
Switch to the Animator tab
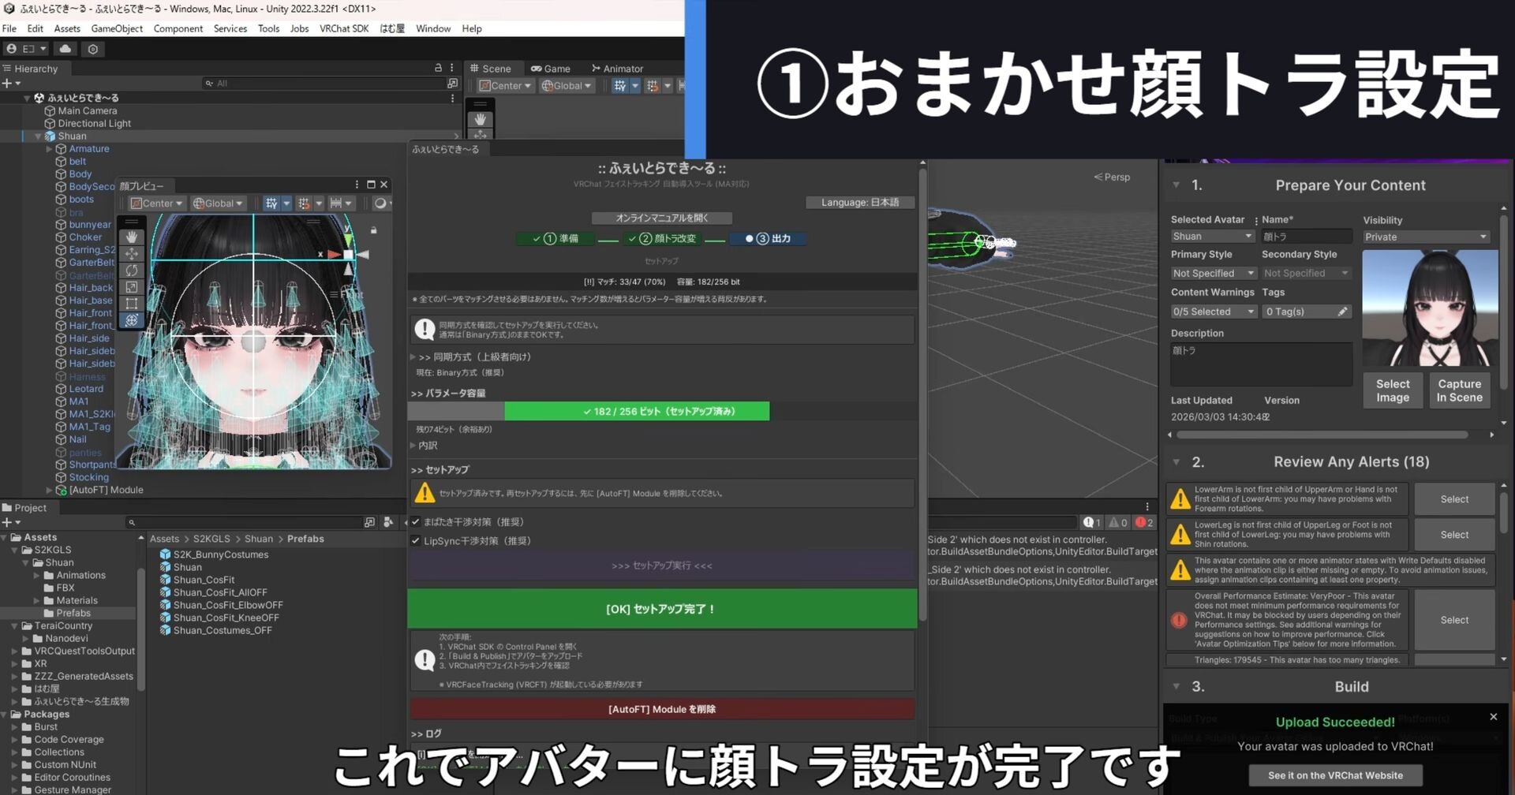[x=617, y=69]
